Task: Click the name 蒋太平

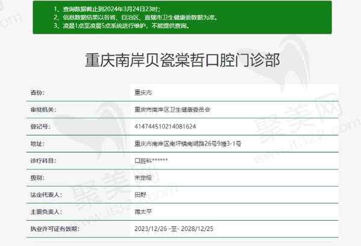Action: coord(143,212)
